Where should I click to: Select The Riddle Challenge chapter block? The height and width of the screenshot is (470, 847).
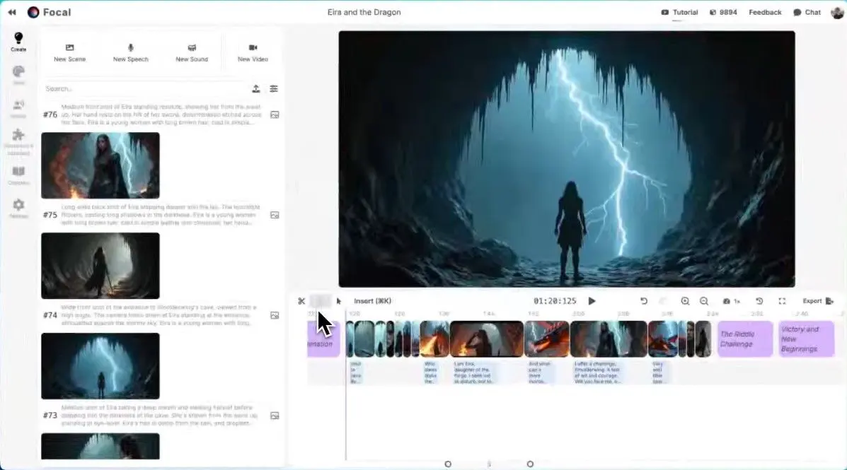pyautogui.click(x=745, y=339)
